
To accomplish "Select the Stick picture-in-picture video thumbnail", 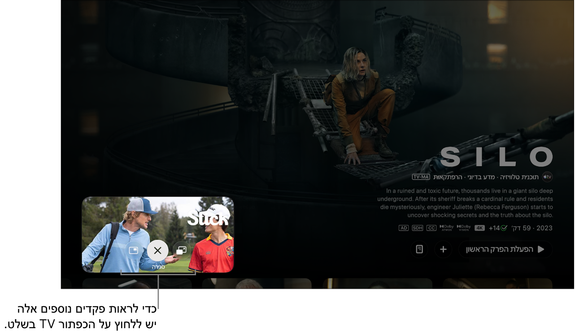I will click(157, 234).
